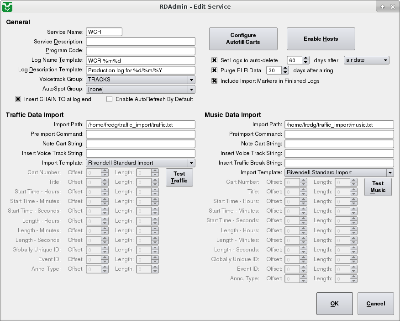Confirm changes with the OK button
This screenshot has height=321, width=400.
coord(334,303)
